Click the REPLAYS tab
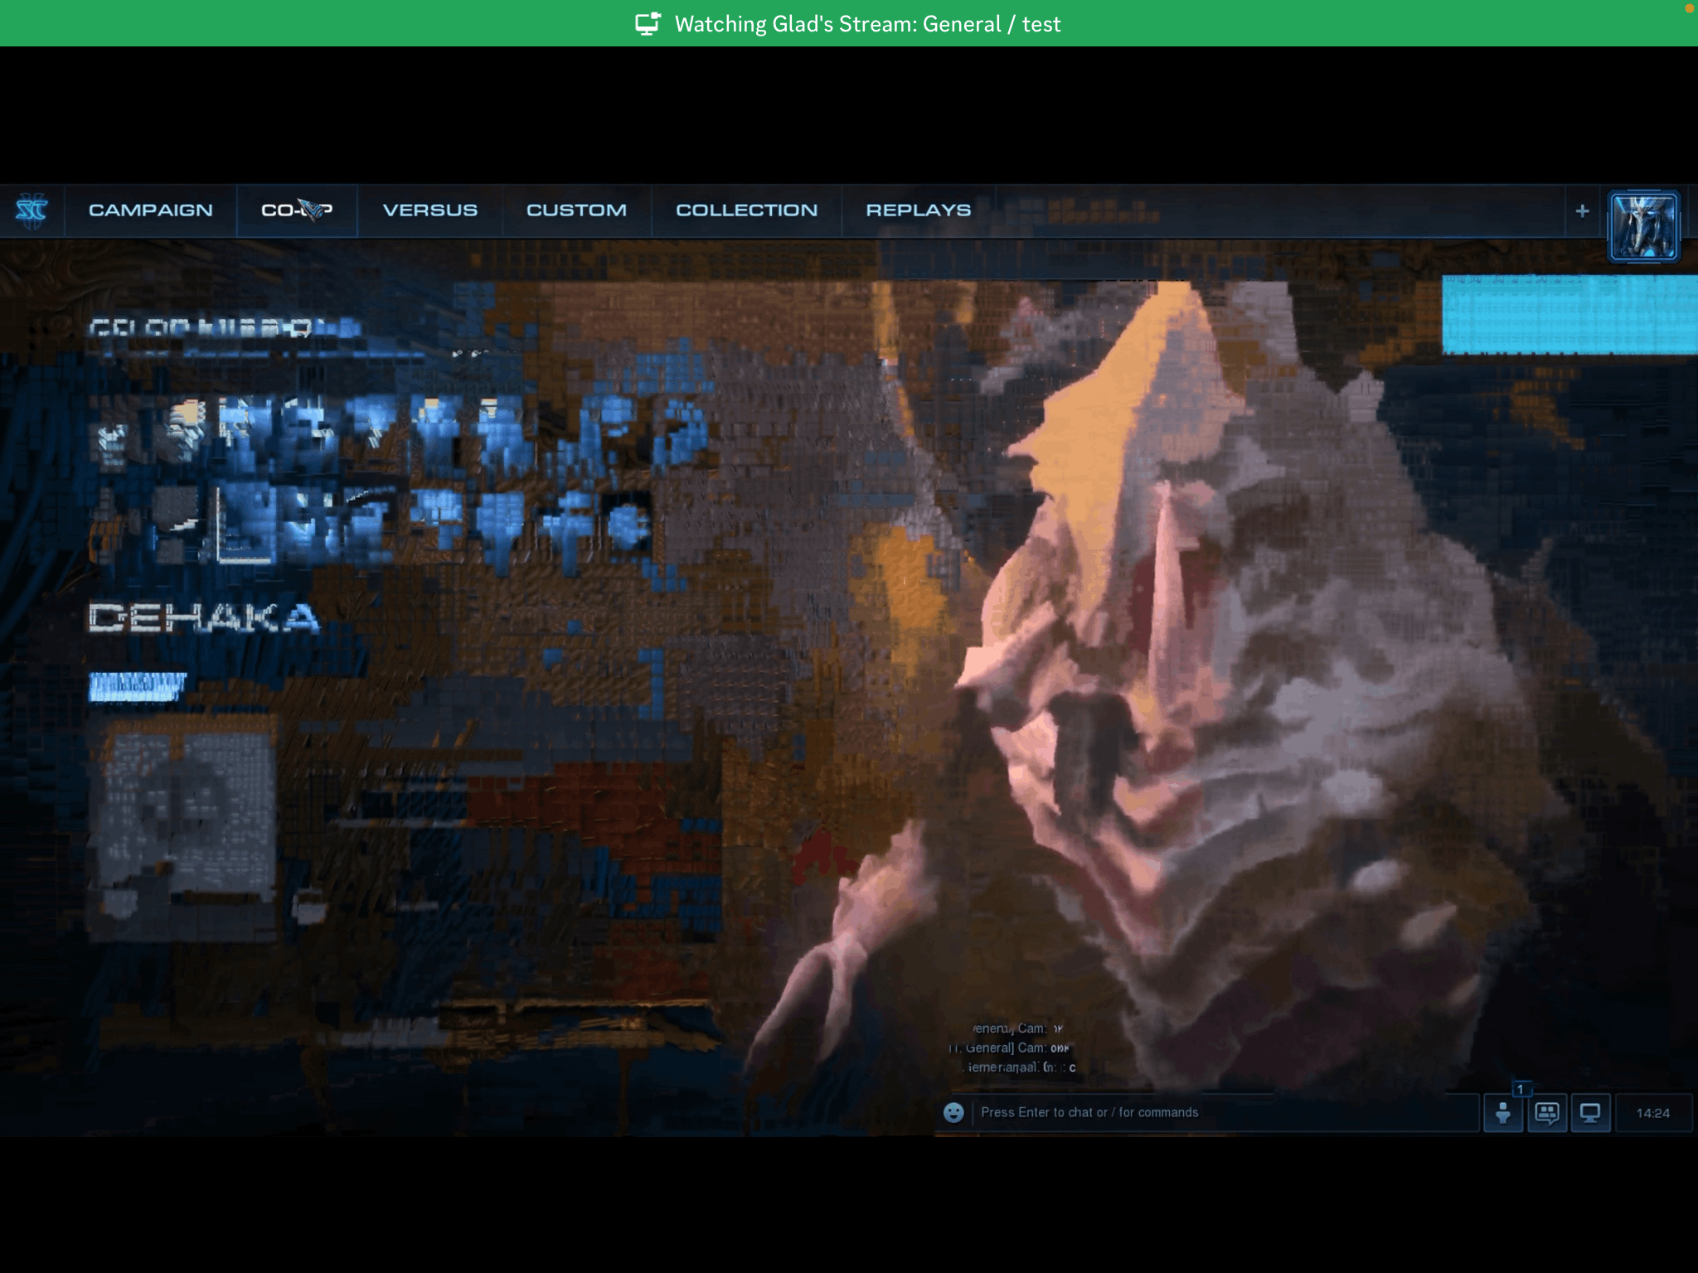The image size is (1698, 1273). click(x=919, y=210)
